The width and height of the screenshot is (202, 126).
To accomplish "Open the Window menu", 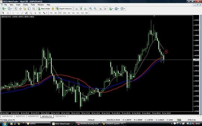I will (x=41, y=5).
